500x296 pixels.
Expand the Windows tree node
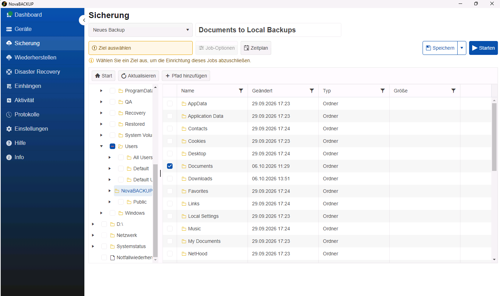(x=101, y=213)
